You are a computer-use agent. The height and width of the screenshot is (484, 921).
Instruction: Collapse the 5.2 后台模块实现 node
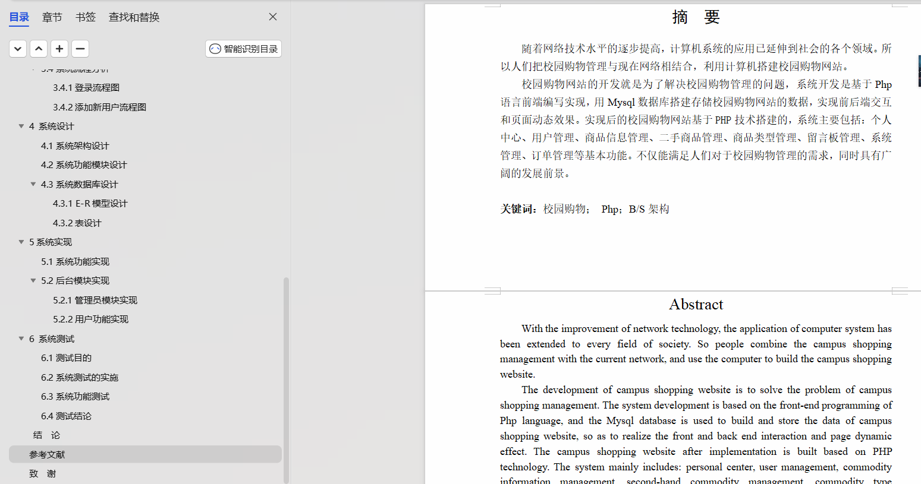[x=33, y=280]
